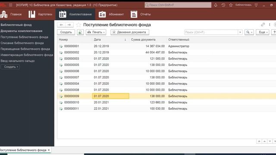Open the Картотеки section
Screen dimensions: 276x155
[41, 14]
